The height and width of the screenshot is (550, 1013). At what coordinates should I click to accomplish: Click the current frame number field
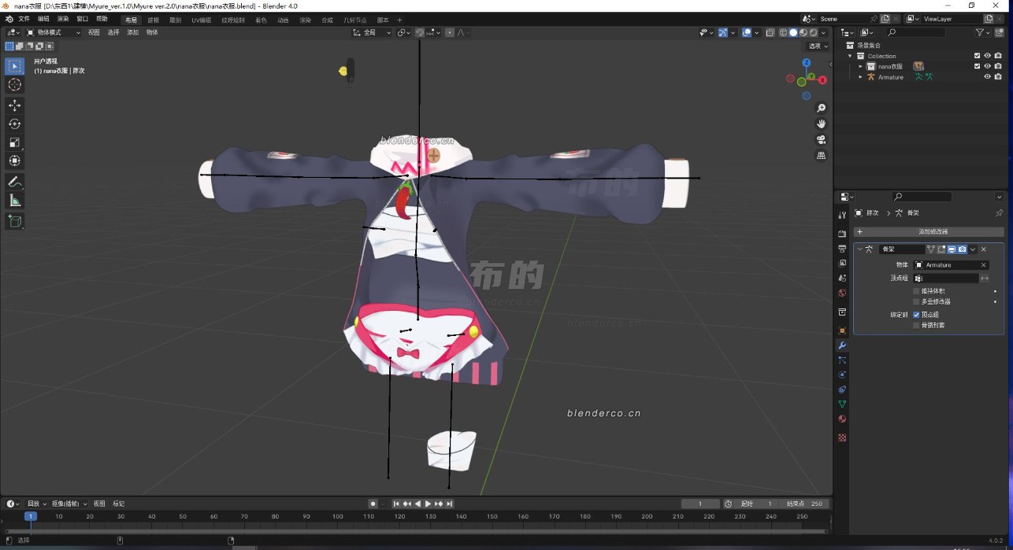click(700, 504)
